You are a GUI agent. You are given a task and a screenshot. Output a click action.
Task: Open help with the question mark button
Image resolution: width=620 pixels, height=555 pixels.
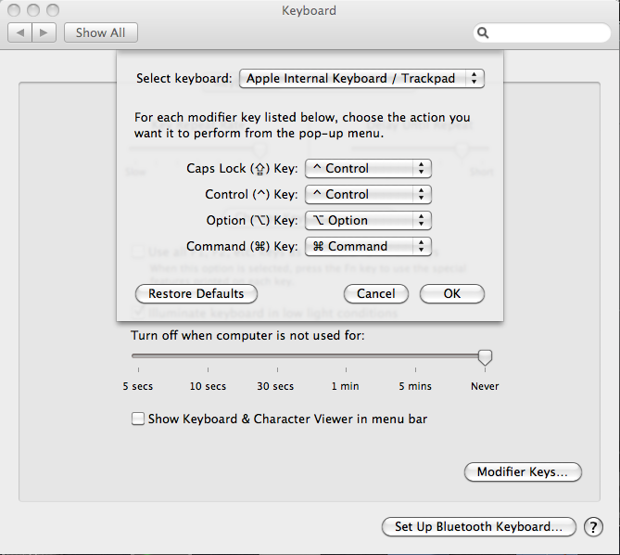593,527
